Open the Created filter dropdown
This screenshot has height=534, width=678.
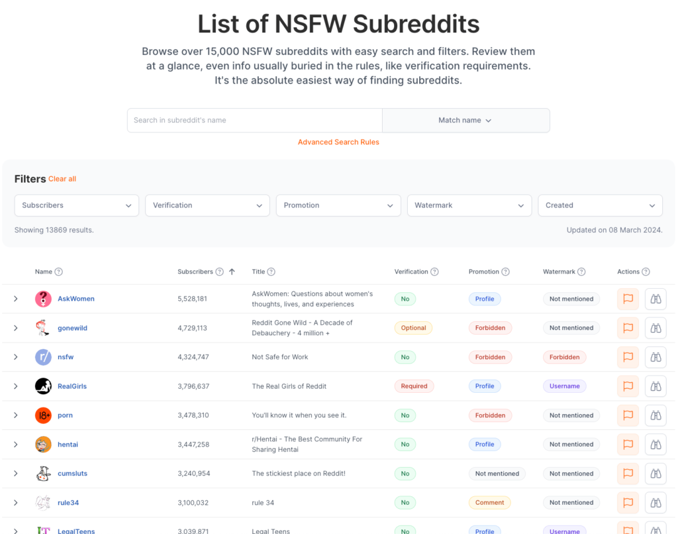pyautogui.click(x=600, y=205)
